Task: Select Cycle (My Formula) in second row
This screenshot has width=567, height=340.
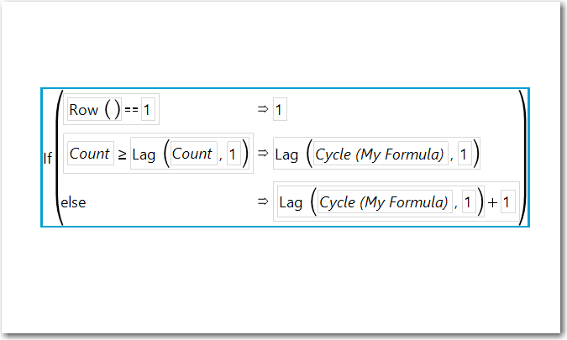Action: [x=381, y=154]
